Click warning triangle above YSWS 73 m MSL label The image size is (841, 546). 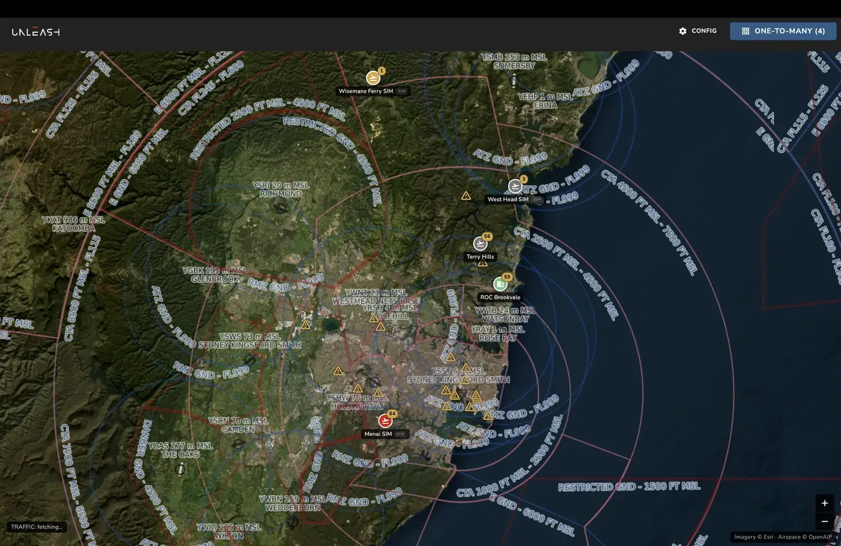[305, 325]
